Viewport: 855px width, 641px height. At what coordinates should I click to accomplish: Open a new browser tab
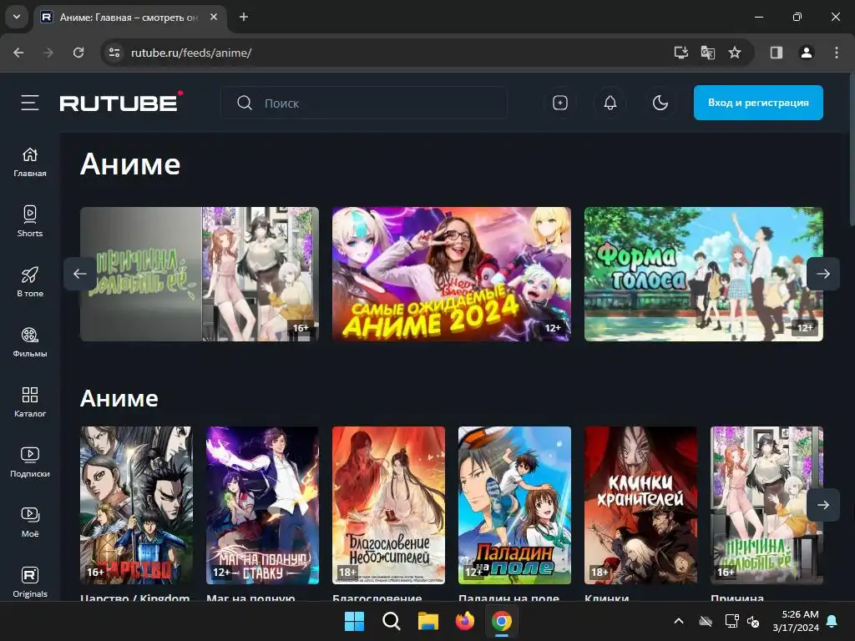(x=244, y=17)
